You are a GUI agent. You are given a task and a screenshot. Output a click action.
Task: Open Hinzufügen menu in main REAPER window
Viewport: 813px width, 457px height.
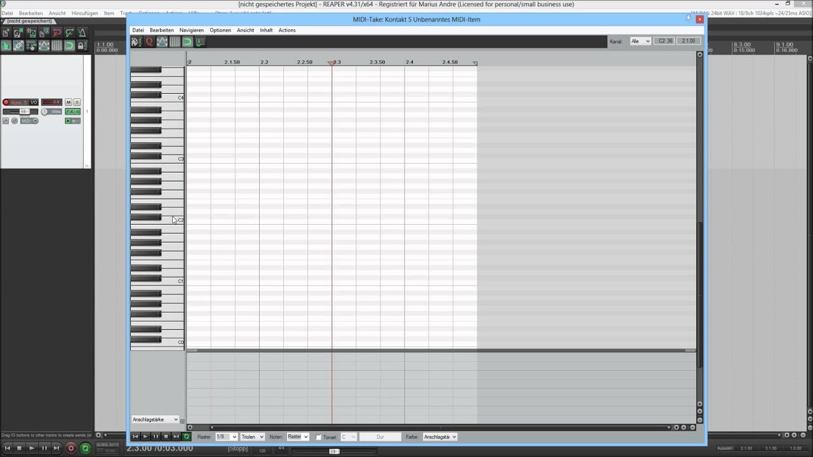(x=84, y=13)
